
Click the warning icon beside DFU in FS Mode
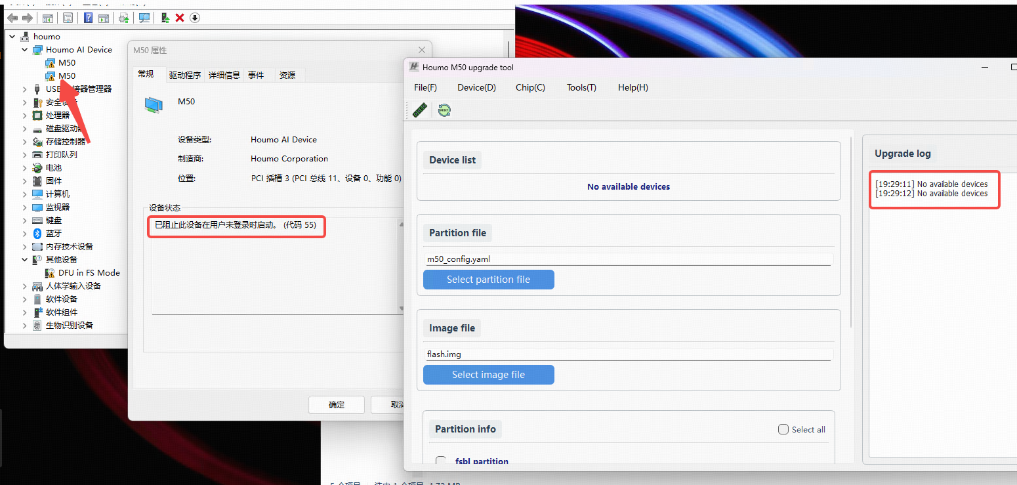[x=50, y=272]
